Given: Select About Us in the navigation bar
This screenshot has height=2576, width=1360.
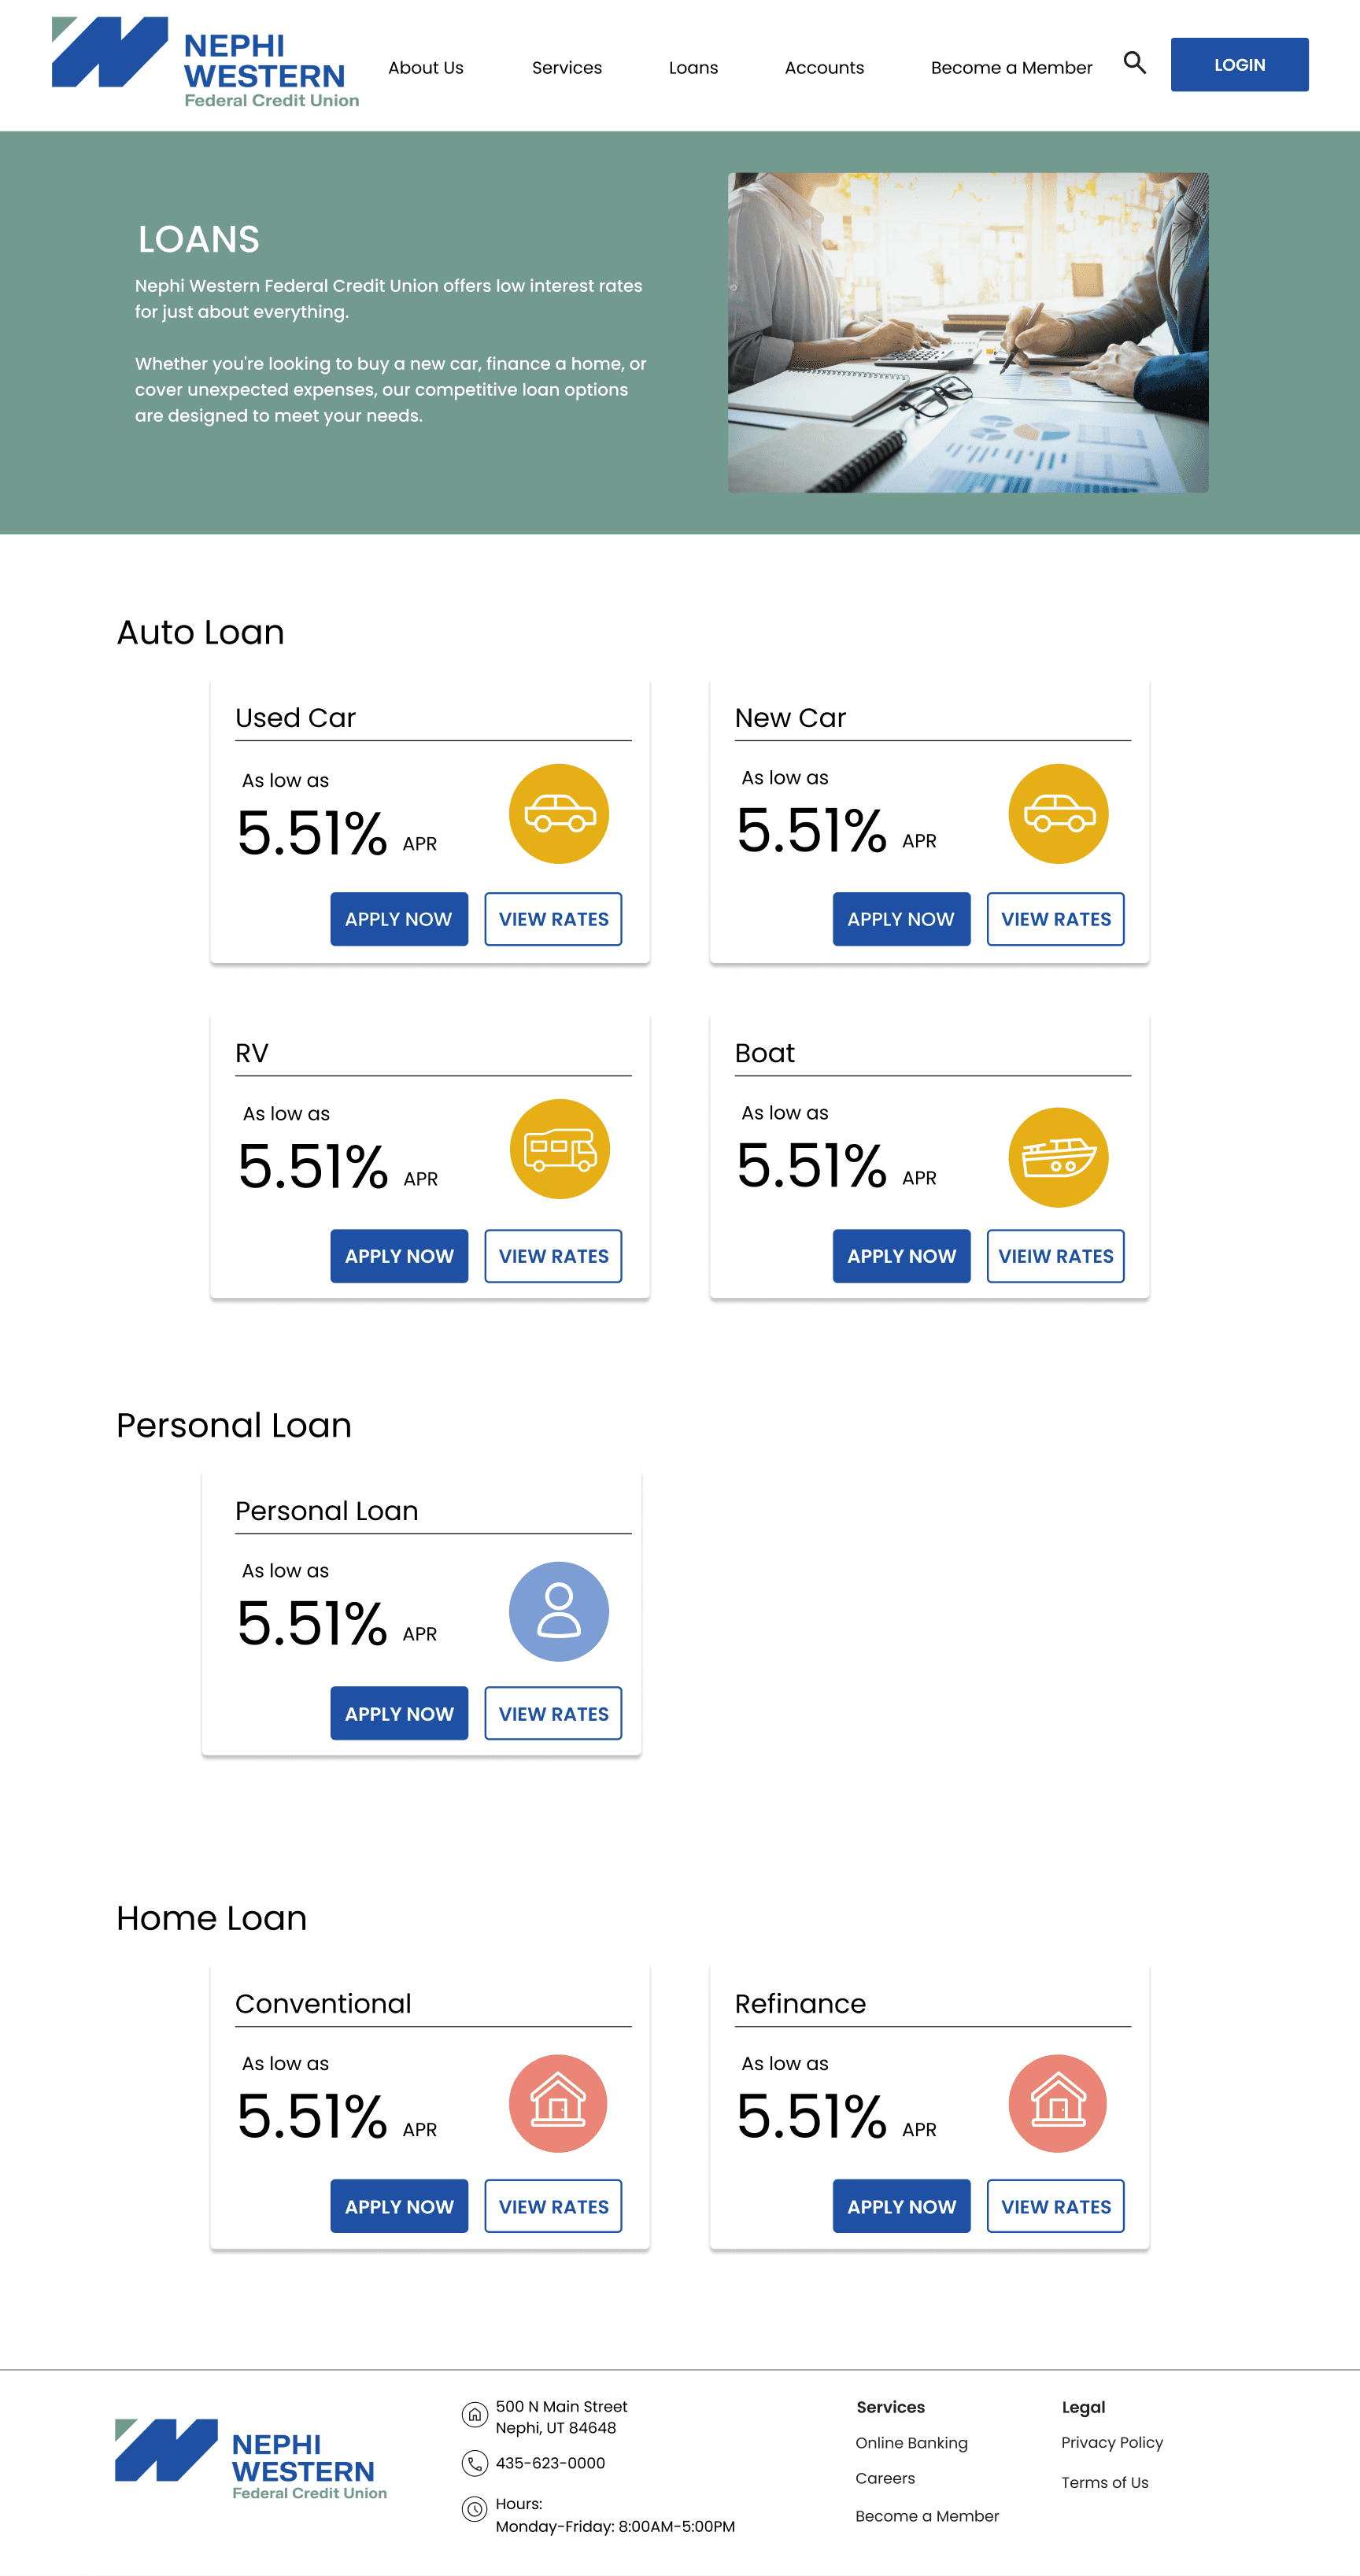Looking at the screenshot, I should click(426, 68).
